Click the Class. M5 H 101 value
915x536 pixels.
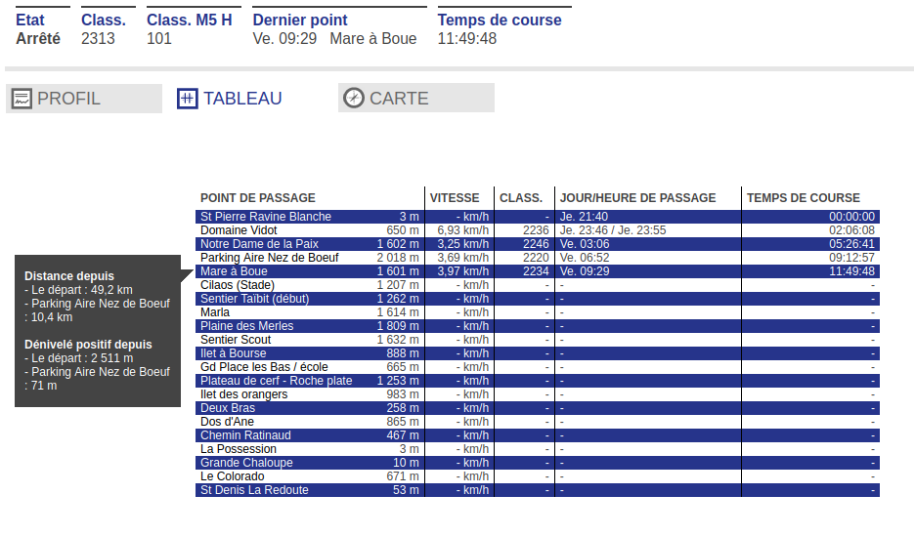tap(159, 38)
